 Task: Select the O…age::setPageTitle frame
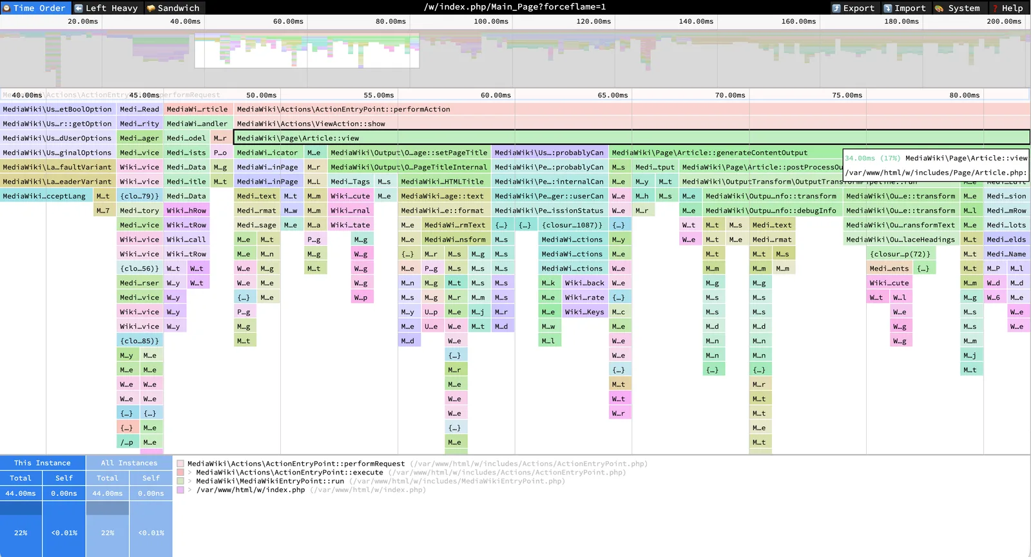point(409,153)
